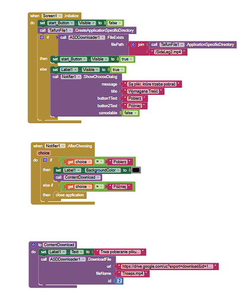This screenshot has width=239, height=296.
Task: Click the Pobierz button1Text string field
Action: point(135,98)
